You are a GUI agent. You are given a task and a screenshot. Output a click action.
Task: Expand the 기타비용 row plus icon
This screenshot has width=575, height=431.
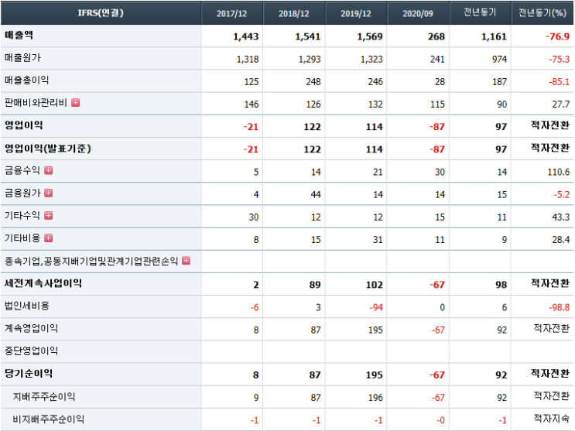[x=49, y=238]
